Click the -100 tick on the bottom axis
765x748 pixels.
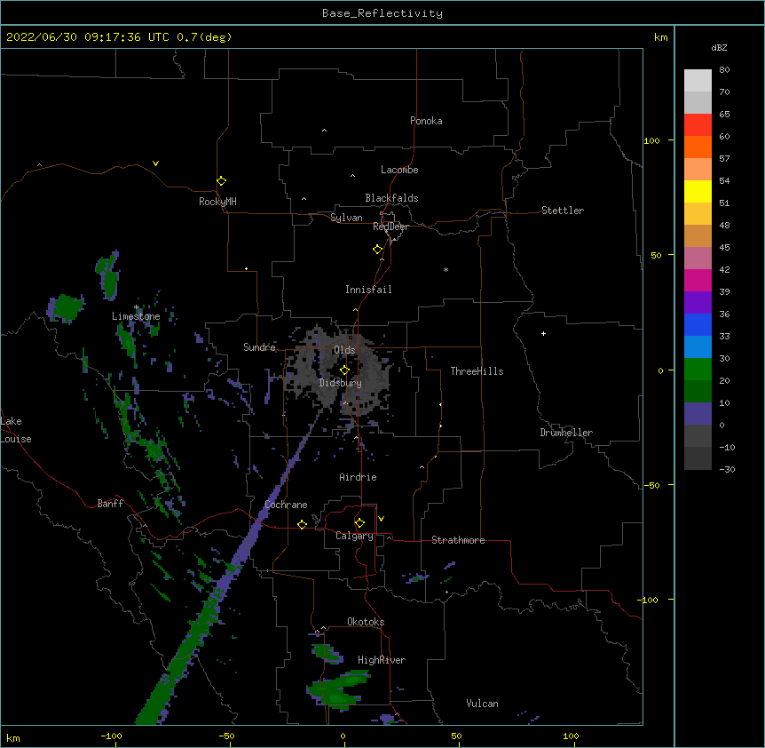click(111, 736)
